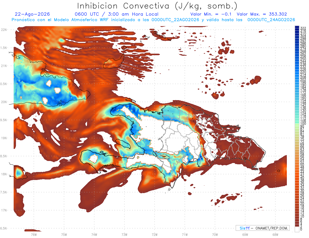
Task: Click the latitude label '17N'
Action: tap(4, 210)
